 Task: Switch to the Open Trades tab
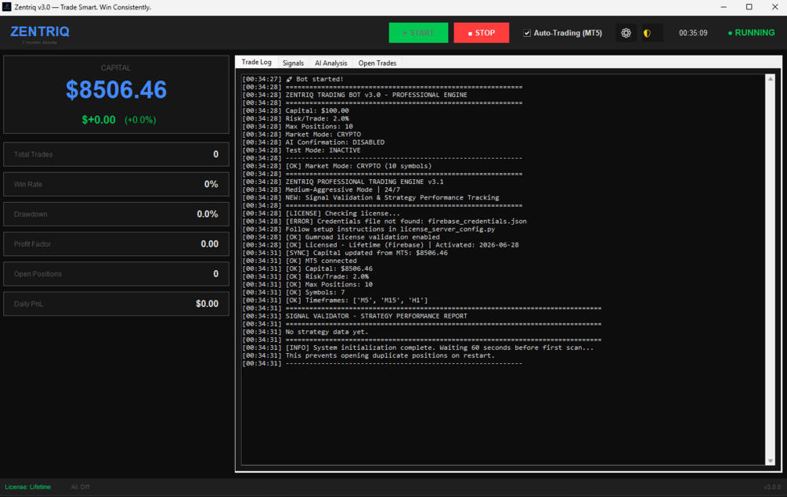click(x=377, y=63)
